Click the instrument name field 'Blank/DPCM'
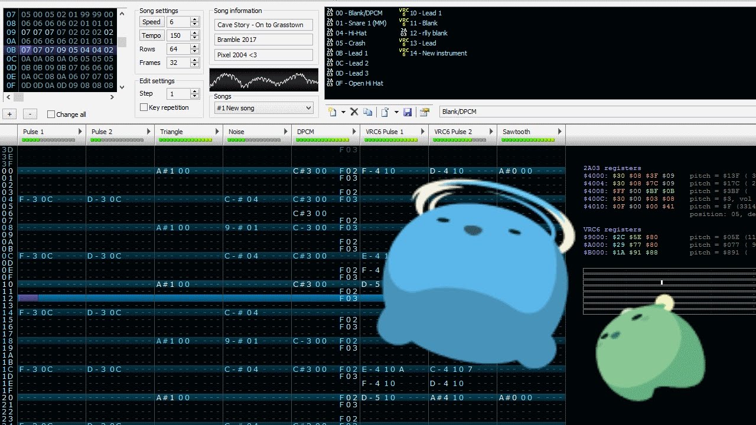This screenshot has height=425, width=756. (x=598, y=112)
